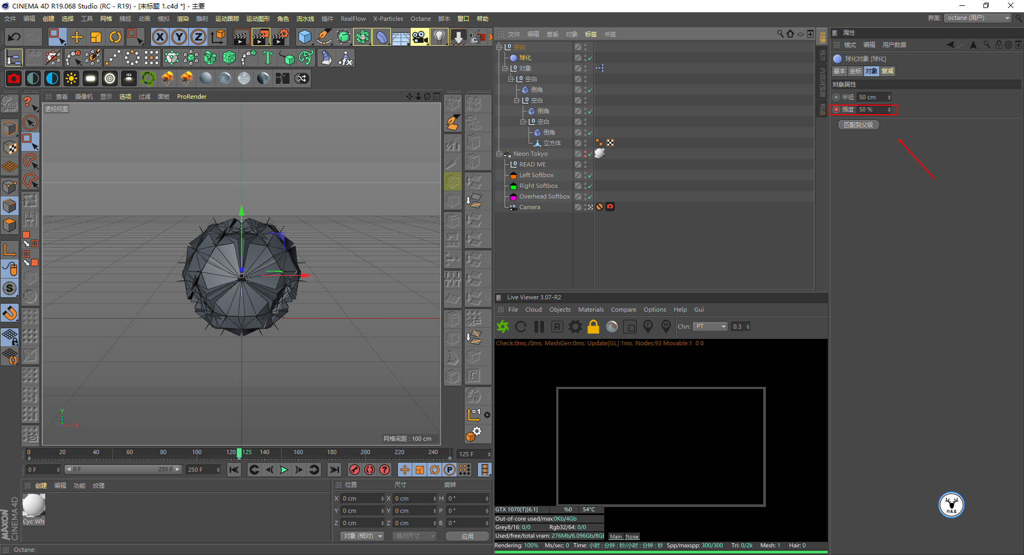Click the Camera object icon
The width and height of the screenshot is (1024, 555).
420,37
